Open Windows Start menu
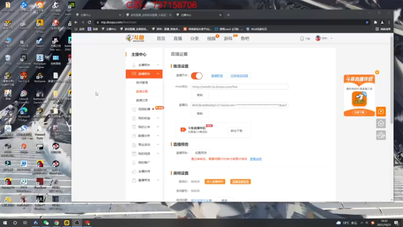The image size is (403, 227). [x=5, y=222]
